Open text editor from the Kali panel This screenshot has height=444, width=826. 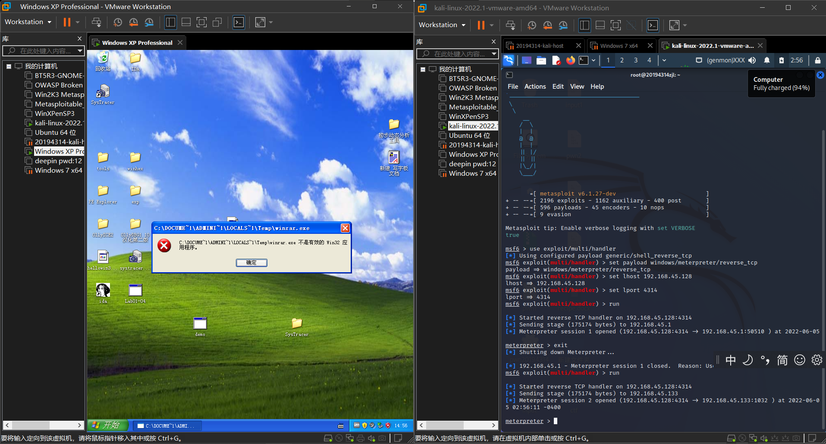click(556, 60)
